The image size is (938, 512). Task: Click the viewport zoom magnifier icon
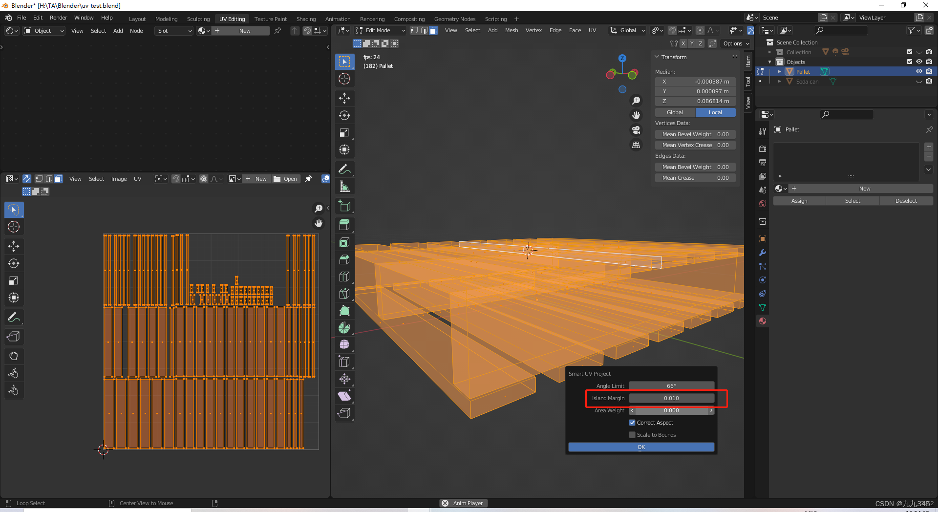pos(636,101)
